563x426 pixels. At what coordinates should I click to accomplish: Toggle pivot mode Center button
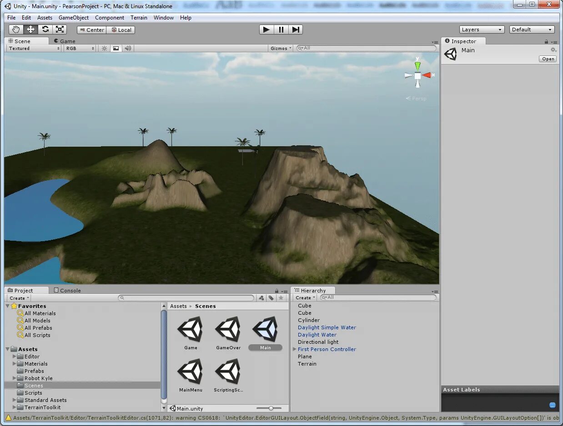[92, 30]
